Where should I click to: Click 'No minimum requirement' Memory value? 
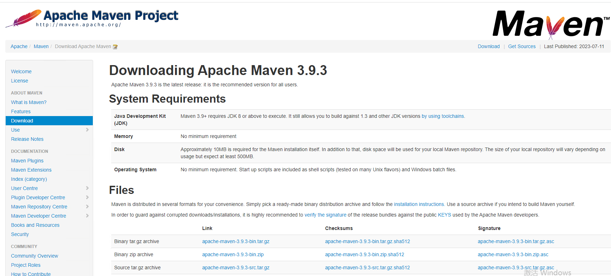(x=209, y=136)
